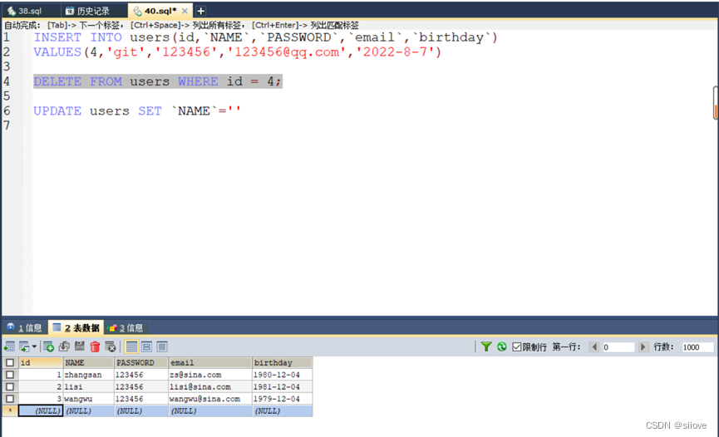Click the copy/import data icon with arrow
Image resolution: width=719 pixels, height=437 pixels.
point(24,346)
